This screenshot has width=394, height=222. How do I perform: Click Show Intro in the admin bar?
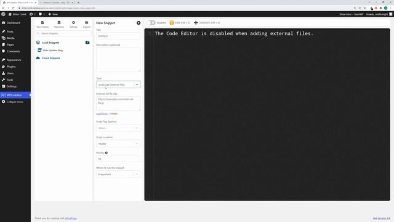352,14
